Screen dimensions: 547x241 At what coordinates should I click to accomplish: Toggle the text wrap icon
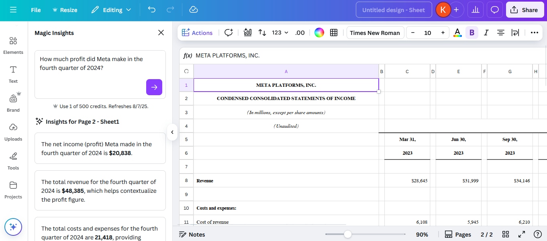click(515, 33)
